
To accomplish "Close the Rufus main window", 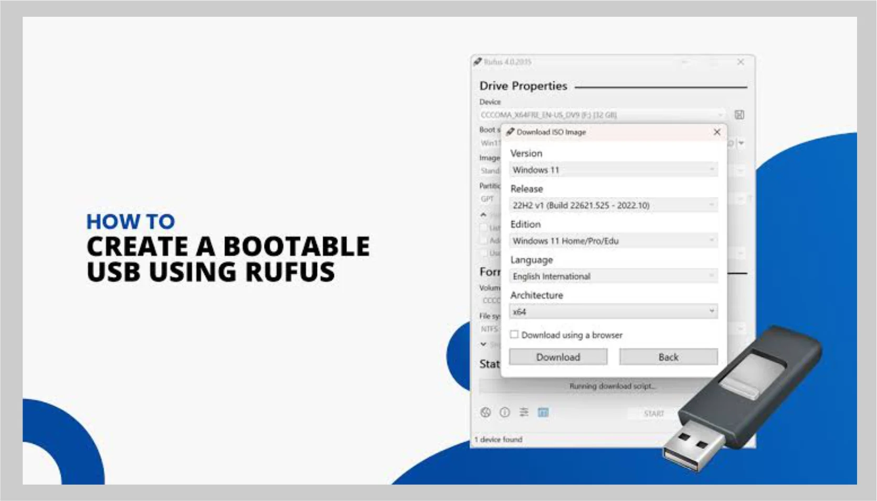I will 741,62.
